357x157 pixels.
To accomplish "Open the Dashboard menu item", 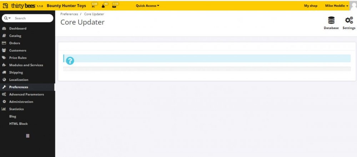I will (17, 28).
